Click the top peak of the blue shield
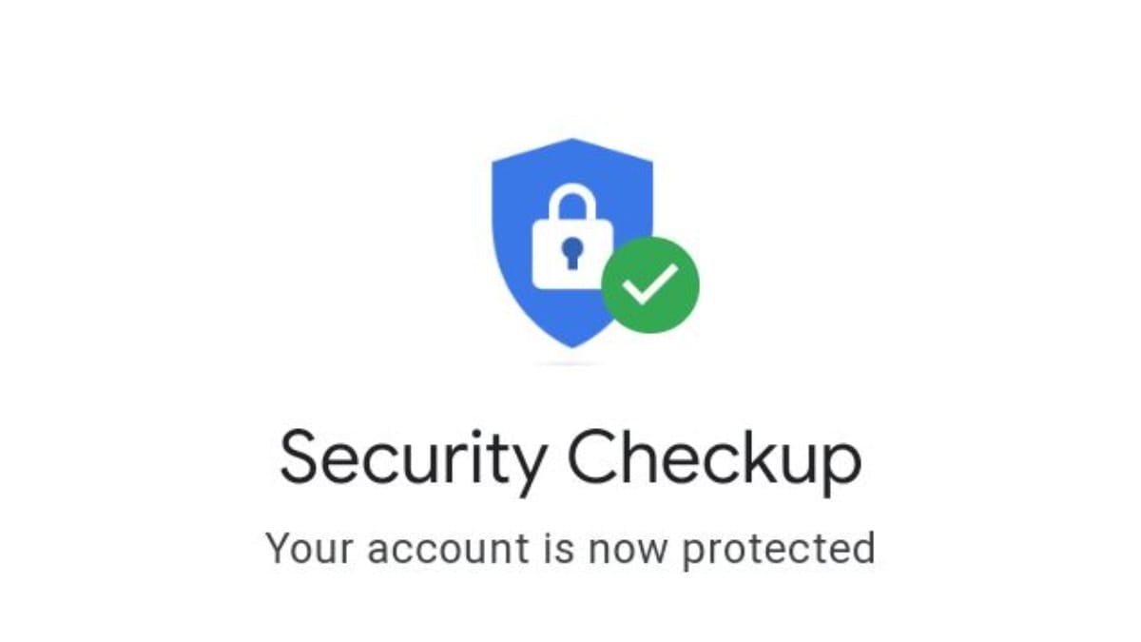1141x642 pixels. (x=570, y=143)
